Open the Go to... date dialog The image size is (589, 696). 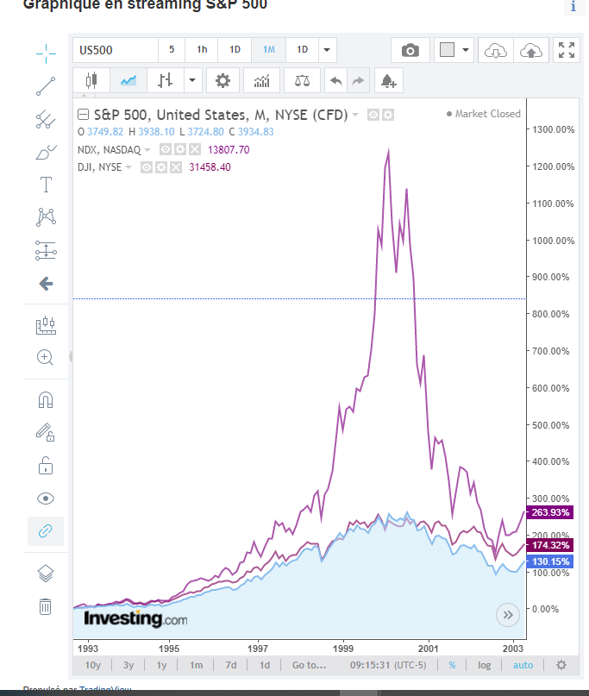pos(309,665)
